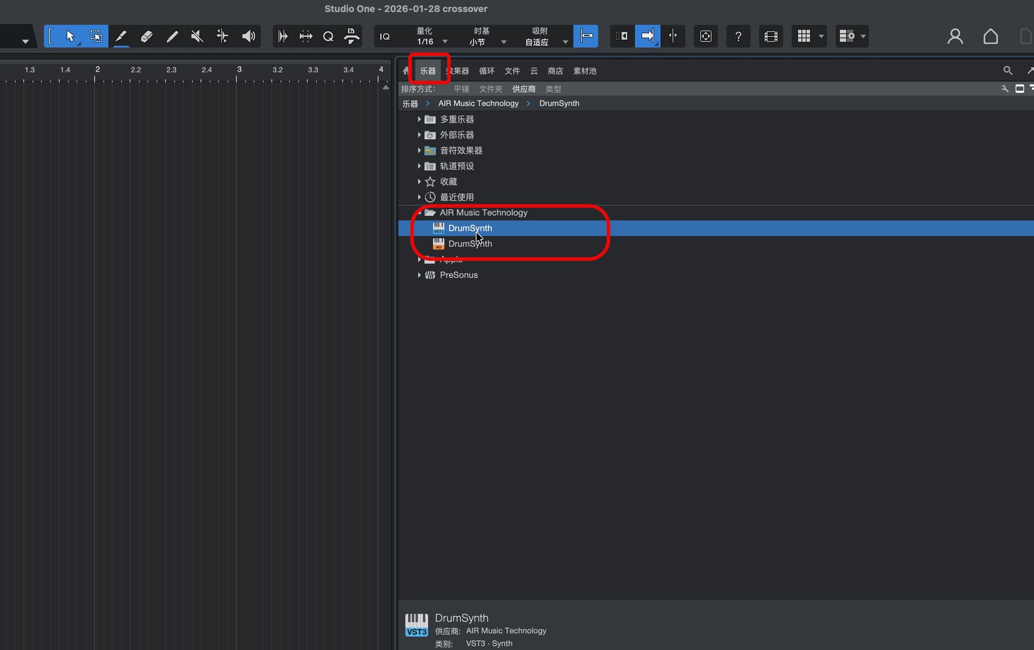
Task: Click AIR Music Technology breadcrumb link
Action: click(x=478, y=103)
